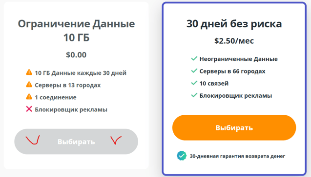
Task: Click the green checkmark beside paid plan Блокировщик рекламы
Action: pyautogui.click(x=194, y=95)
